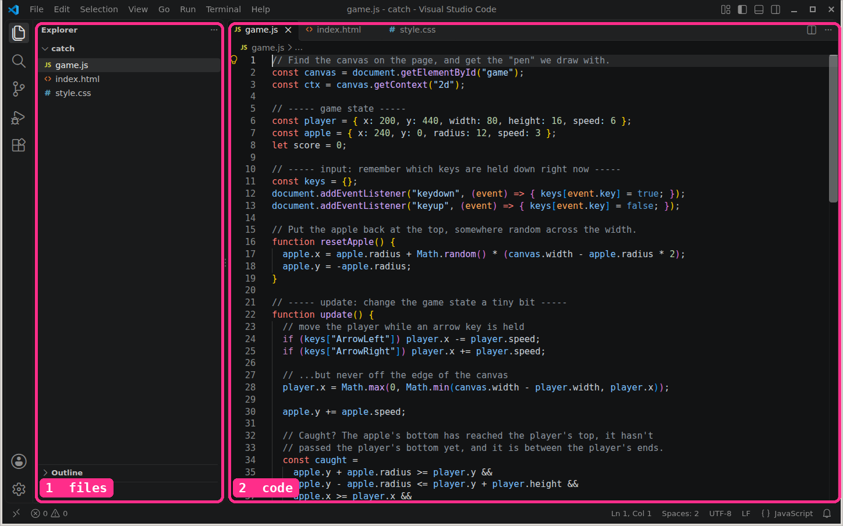Expand the breadcrumb ellipsis after game.js

(299, 48)
